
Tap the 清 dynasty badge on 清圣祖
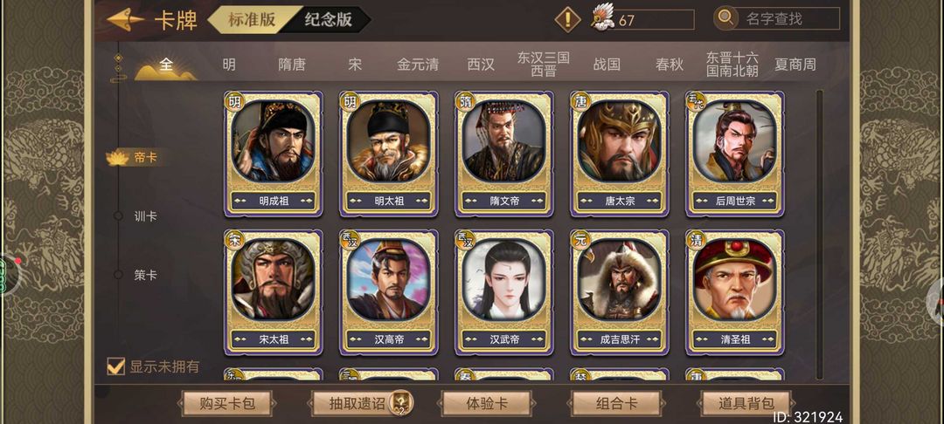tap(696, 240)
